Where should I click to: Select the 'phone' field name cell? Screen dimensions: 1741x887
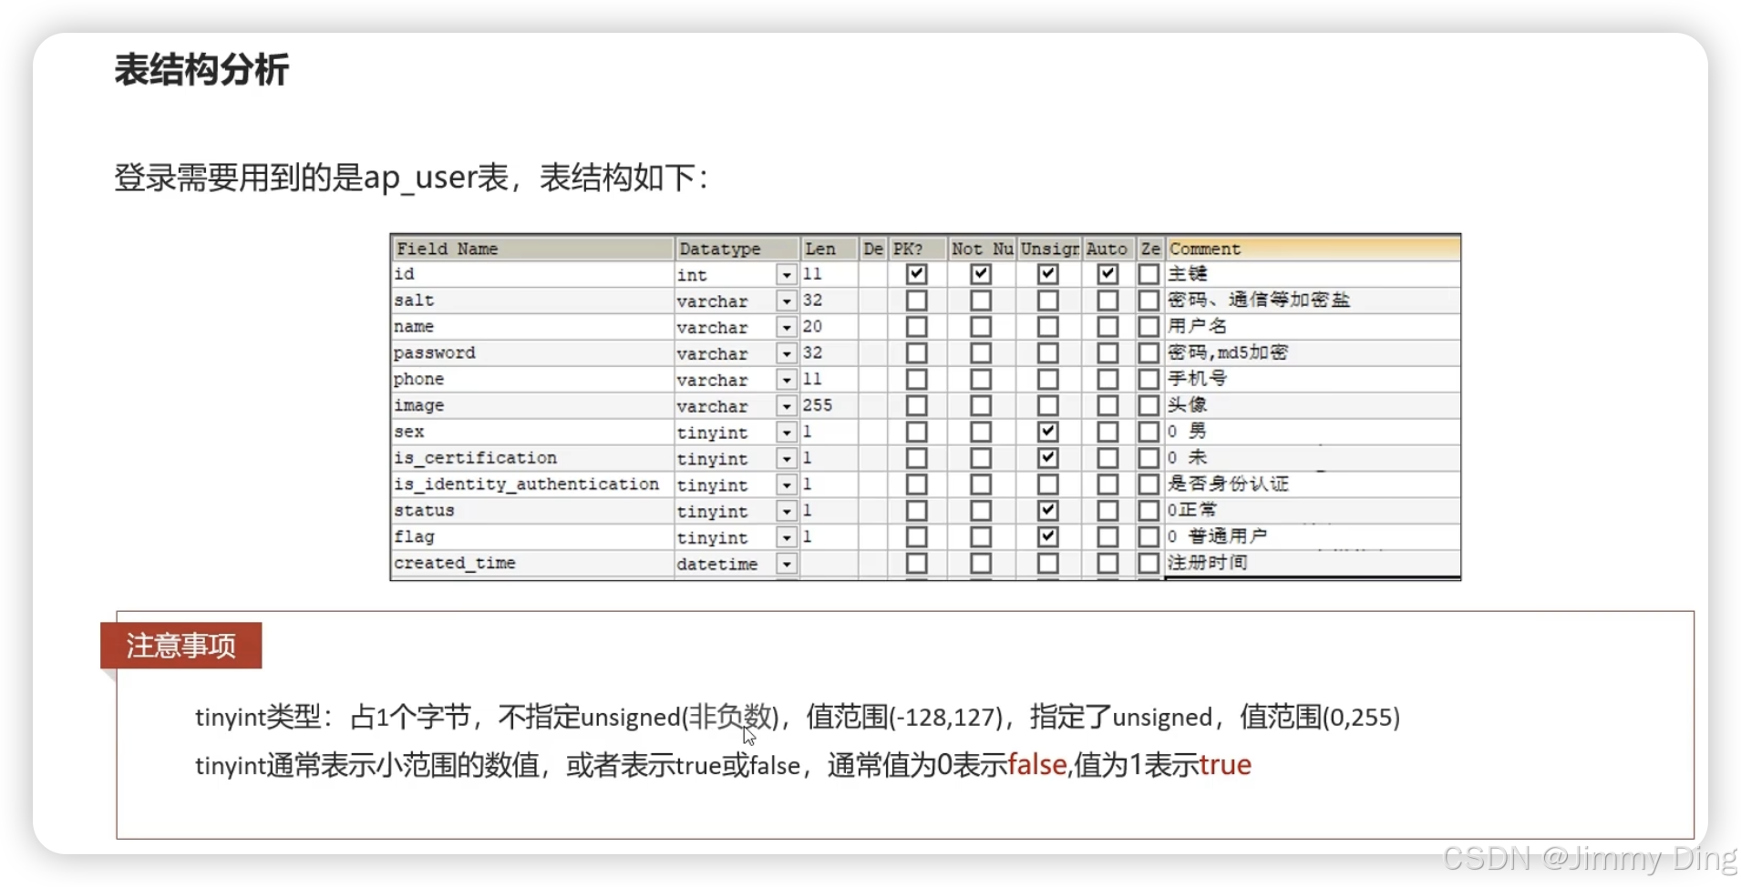click(x=533, y=380)
